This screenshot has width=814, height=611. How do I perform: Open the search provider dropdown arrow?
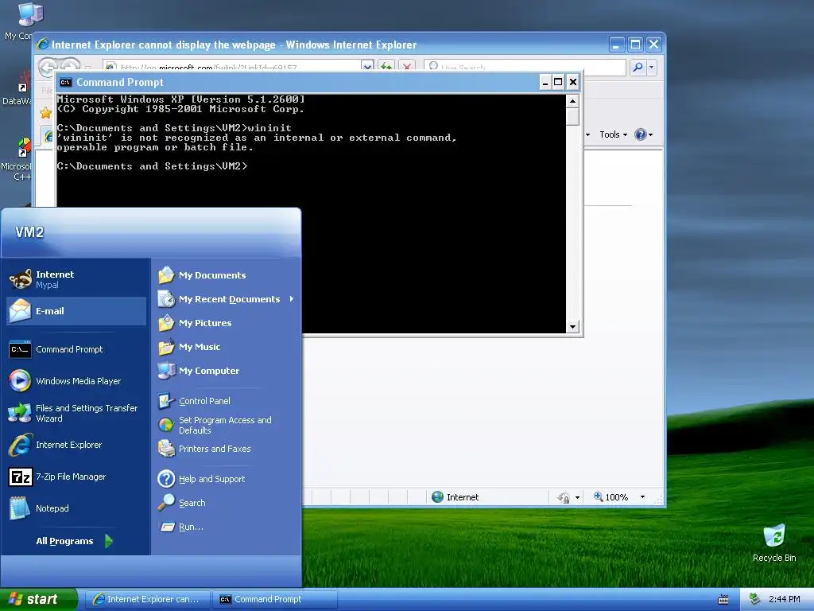point(652,67)
